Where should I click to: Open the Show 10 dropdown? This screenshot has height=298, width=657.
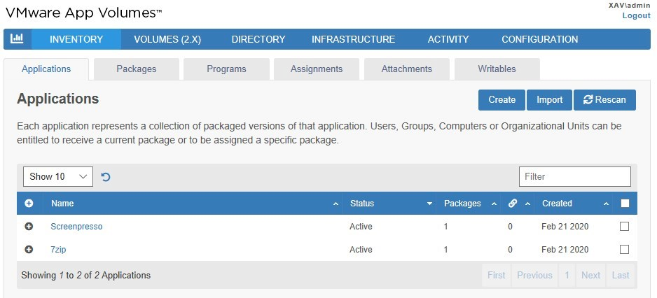pyautogui.click(x=58, y=176)
